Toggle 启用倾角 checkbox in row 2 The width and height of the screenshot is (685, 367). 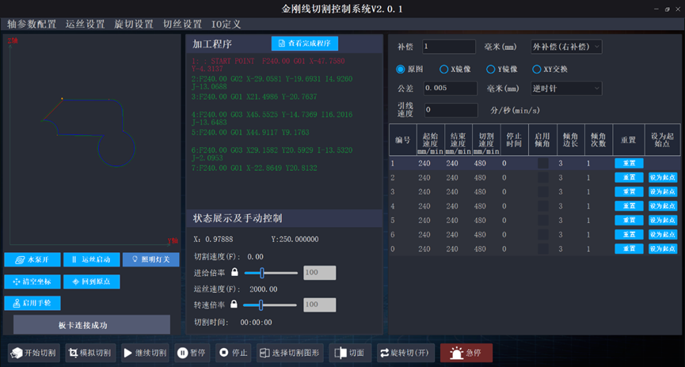click(543, 178)
